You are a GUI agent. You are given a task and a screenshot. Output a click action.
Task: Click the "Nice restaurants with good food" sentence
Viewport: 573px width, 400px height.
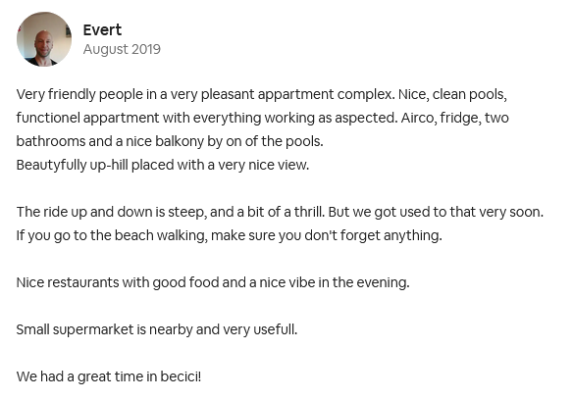tap(213, 282)
